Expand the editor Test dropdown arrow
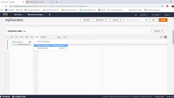The image size is (174, 98). tap(68, 37)
